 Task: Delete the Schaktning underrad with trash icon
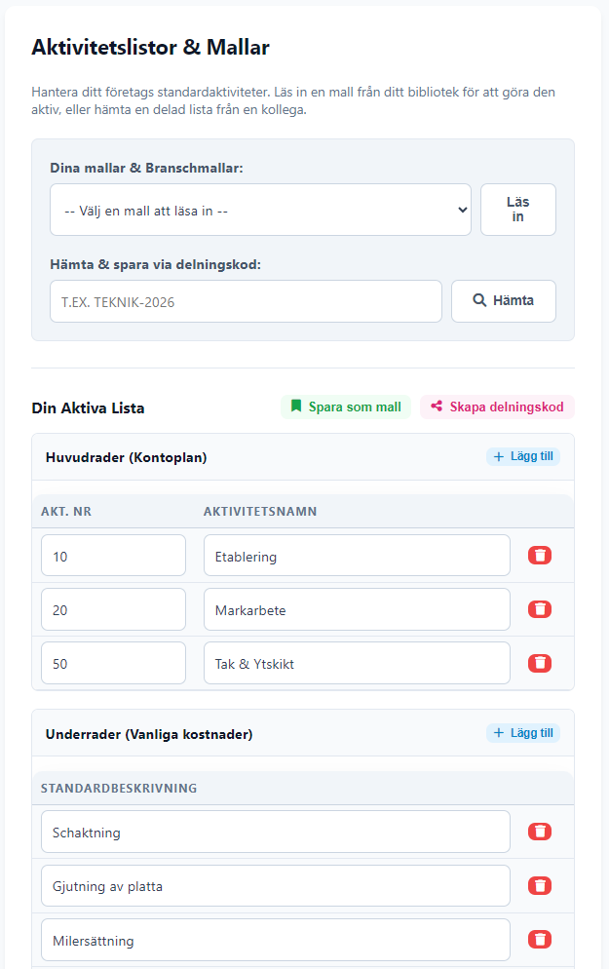click(539, 832)
